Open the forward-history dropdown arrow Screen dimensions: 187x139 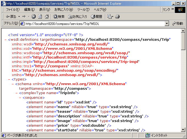click(29, 17)
